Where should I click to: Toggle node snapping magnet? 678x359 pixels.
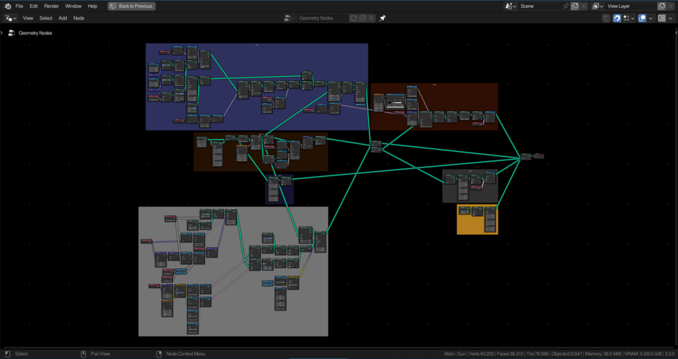(x=617, y=18)
